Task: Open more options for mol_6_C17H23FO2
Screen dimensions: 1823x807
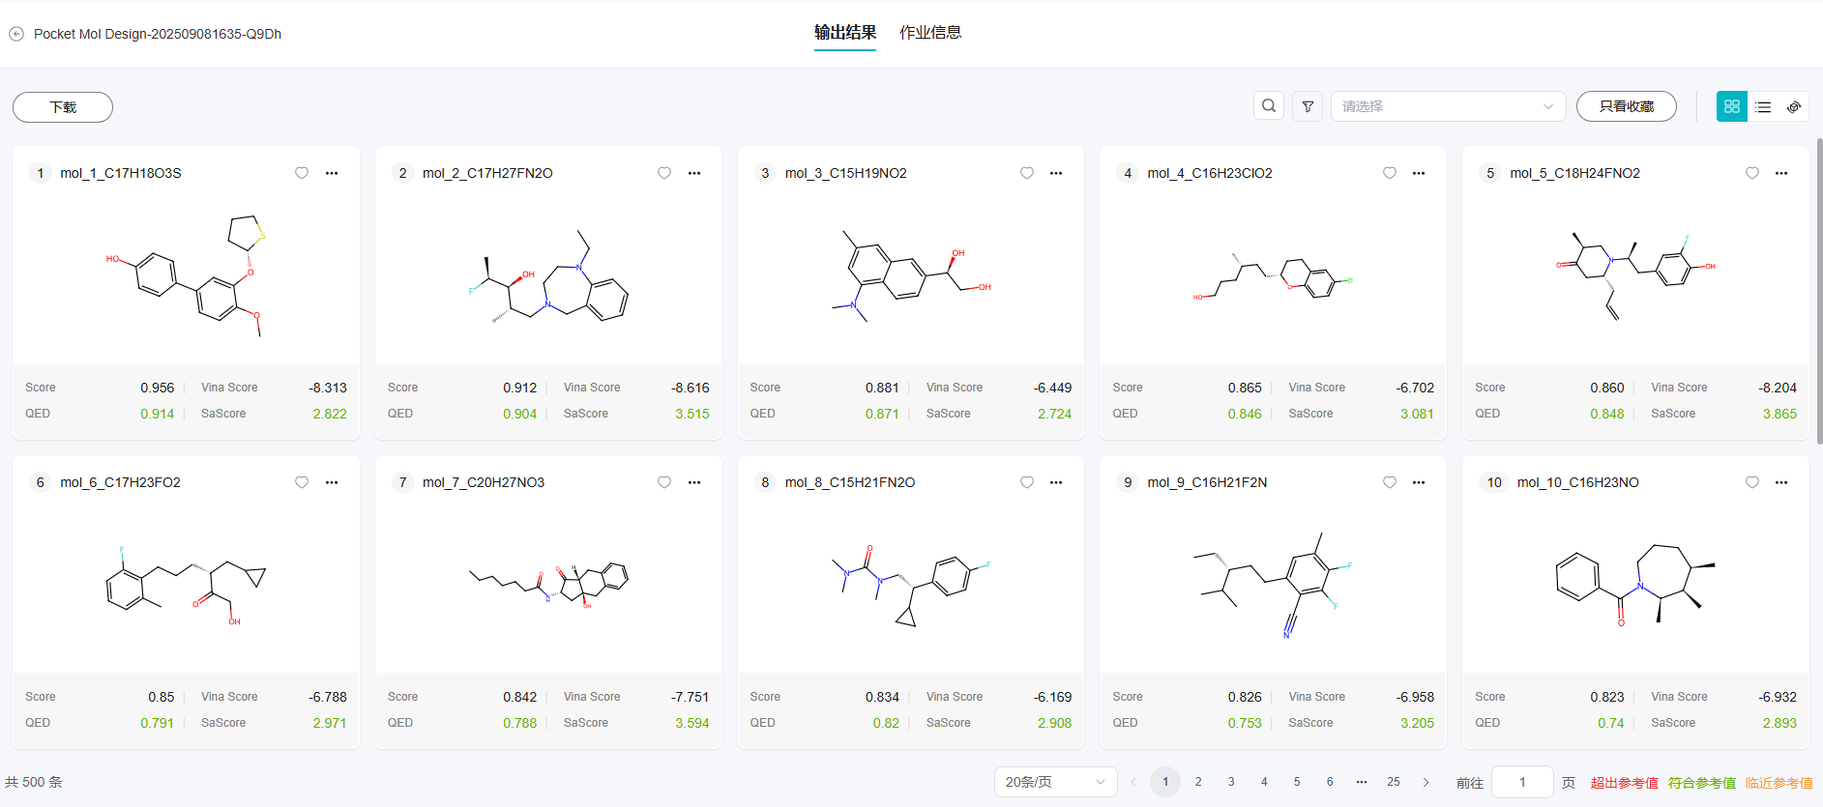Action: pos(332,482)
